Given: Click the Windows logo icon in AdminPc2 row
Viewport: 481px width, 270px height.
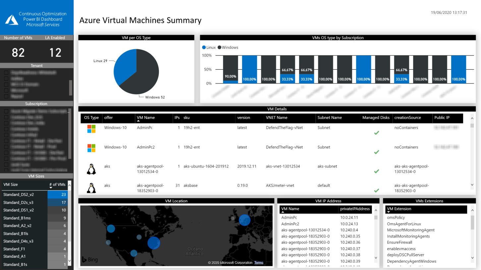Looking at the screenshot, I should pyautogui.click(x=91, y=148).
